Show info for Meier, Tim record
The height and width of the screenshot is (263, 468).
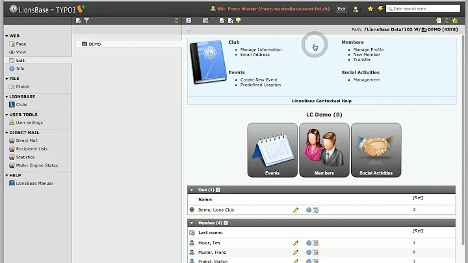tap(309, 243)
